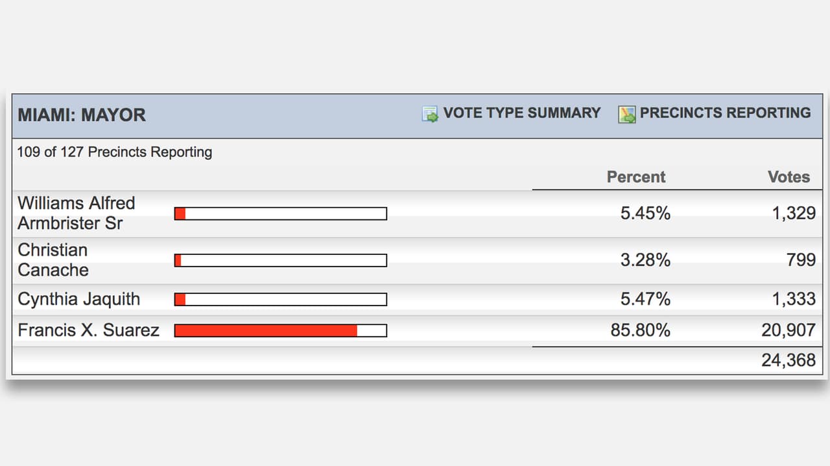
Task: Click Williams Alfred Armbrister Sr's vote bar
Action: [281, 214]
